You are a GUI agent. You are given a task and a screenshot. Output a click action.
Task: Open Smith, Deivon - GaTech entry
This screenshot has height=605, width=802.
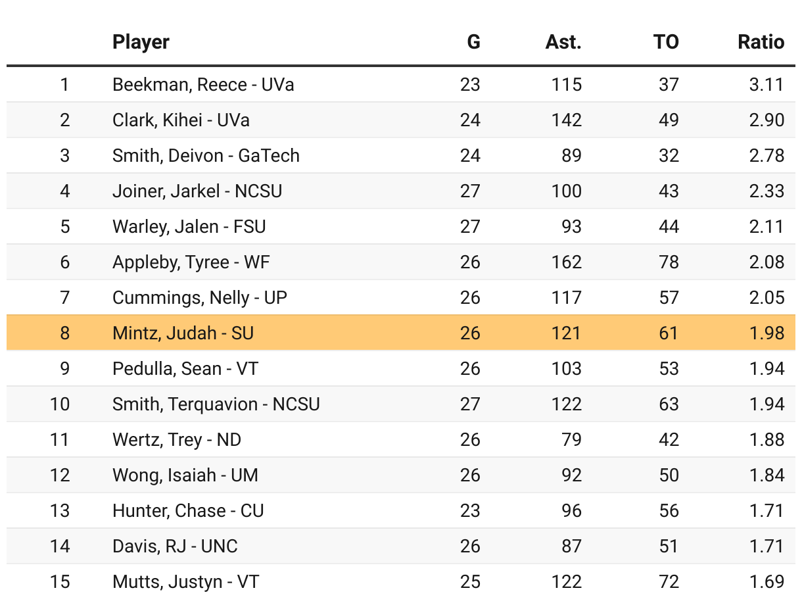click(x=206, y=156)
